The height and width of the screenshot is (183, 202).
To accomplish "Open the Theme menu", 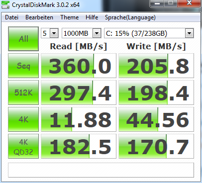I will point(70,17).
